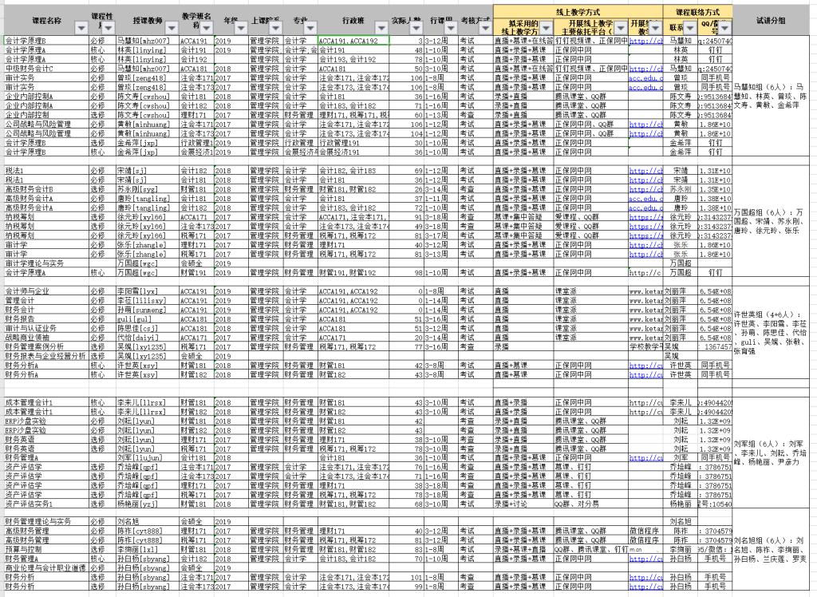Select the 课程联络方式 merged header cell
The image size is (817, 597).
pyautogui.click(x=697, y=11)
